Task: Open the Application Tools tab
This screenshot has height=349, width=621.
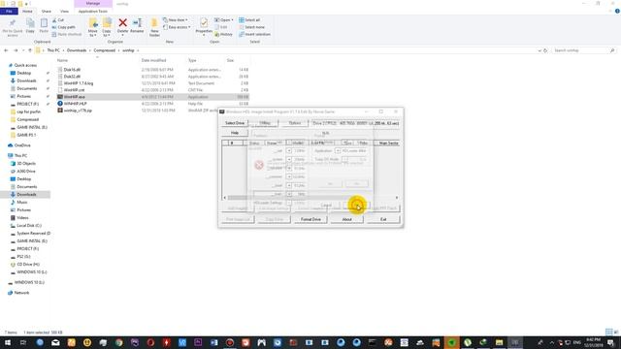Action: pyautogui.click(x=93, y=11)
